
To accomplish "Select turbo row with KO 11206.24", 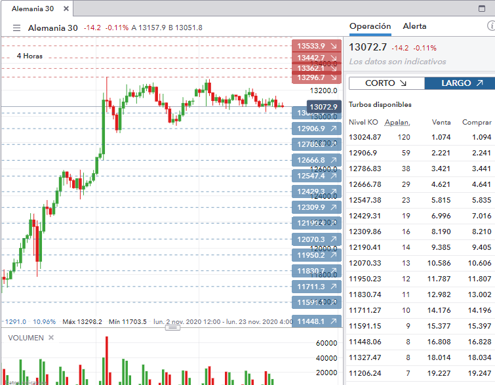I will (x=420, y=374).
